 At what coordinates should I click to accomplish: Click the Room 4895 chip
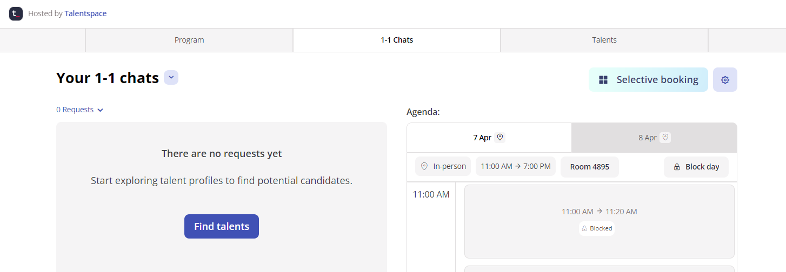[x=590, y=167]
